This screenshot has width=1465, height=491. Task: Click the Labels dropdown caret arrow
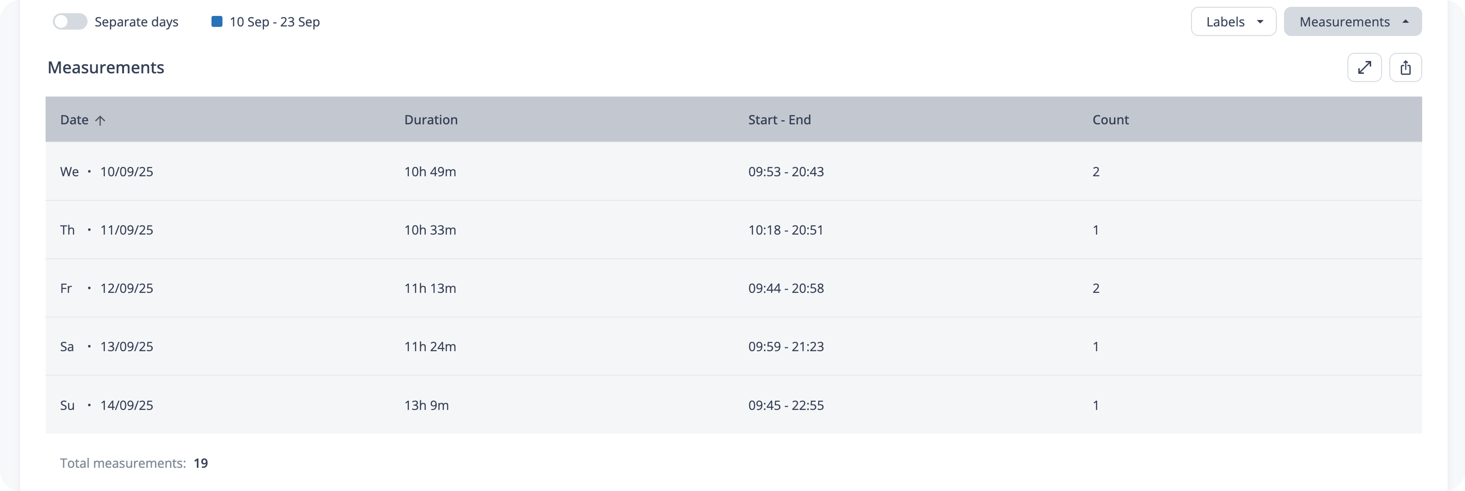[x=1260, y=21]
